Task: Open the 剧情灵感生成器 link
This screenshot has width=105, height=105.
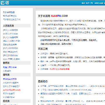Action: [10, 67]
